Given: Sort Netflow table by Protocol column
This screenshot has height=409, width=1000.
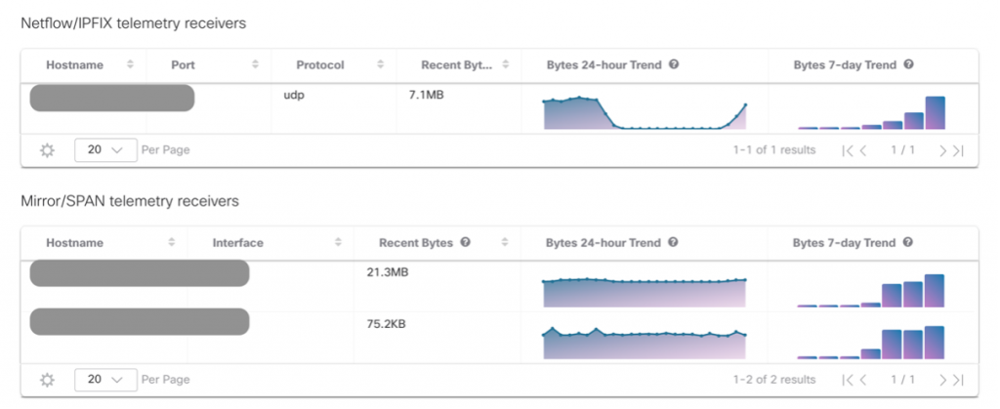Looking at the screenshot, I should tap(380, 65).
